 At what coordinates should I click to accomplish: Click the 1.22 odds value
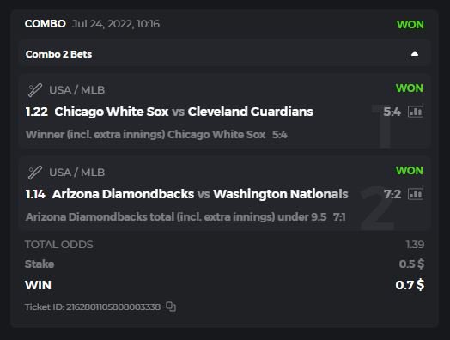click(36, 112)
